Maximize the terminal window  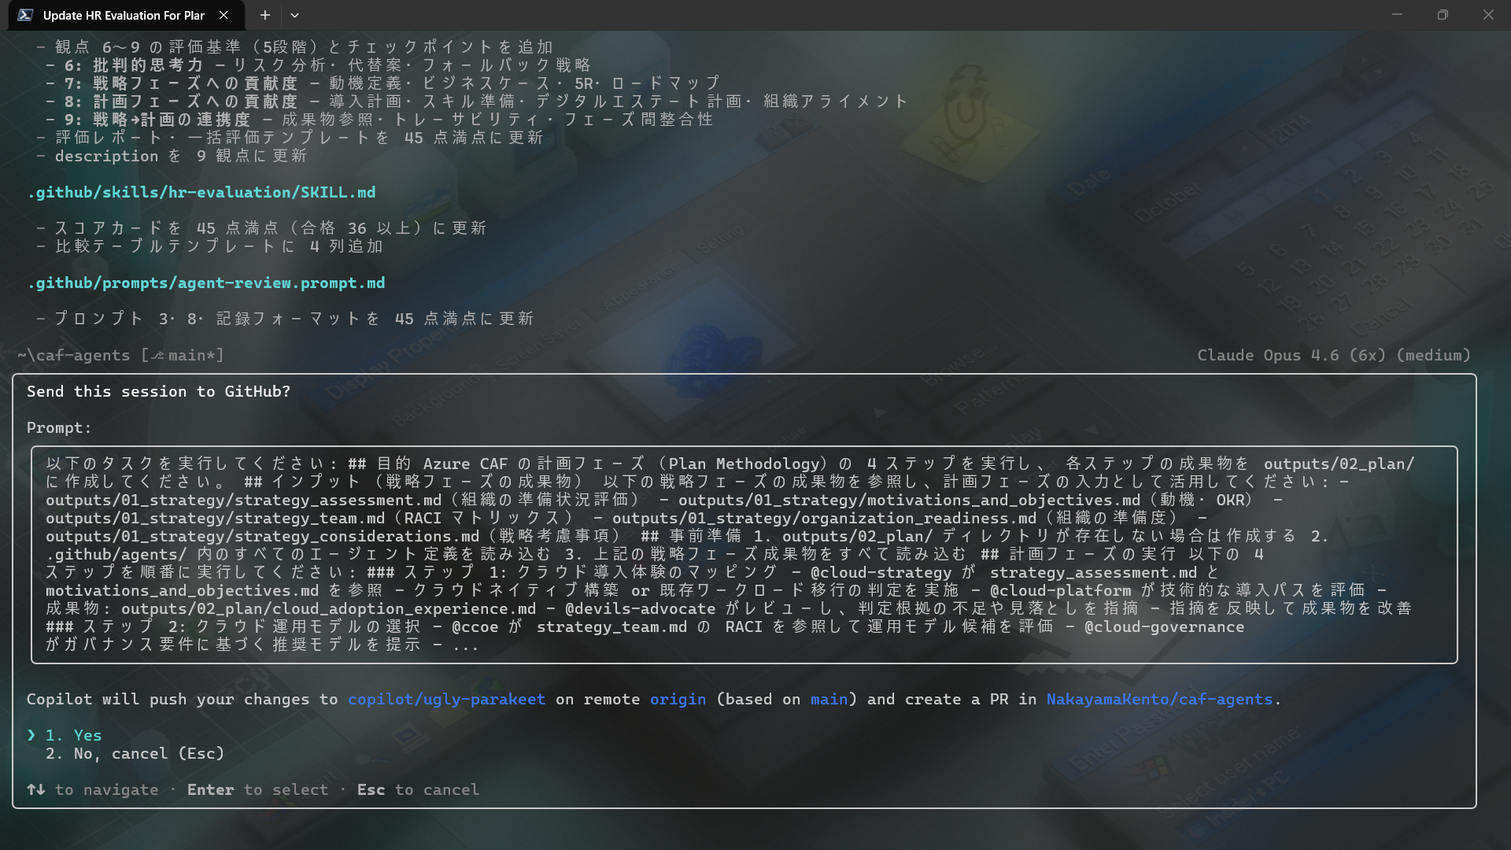pos(1443,15)
